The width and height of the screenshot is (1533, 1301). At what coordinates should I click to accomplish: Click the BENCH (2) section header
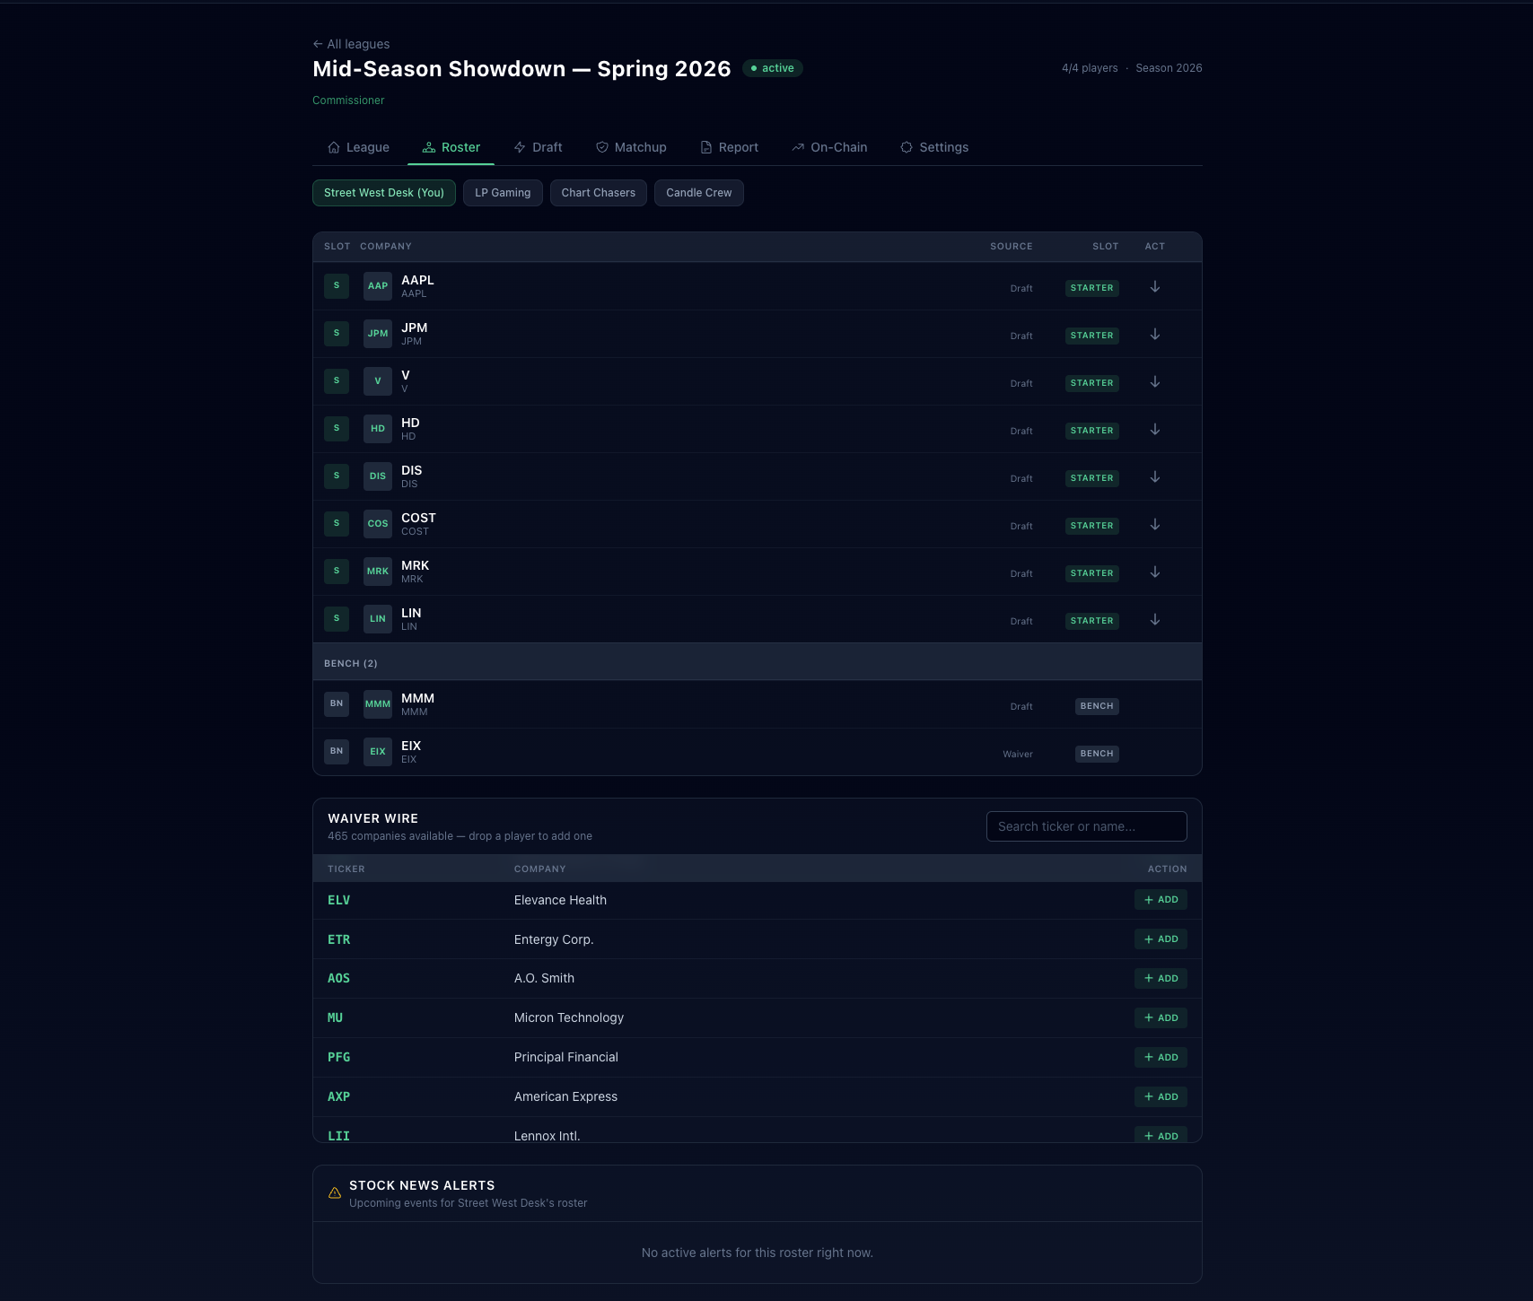tap(758, 662)
